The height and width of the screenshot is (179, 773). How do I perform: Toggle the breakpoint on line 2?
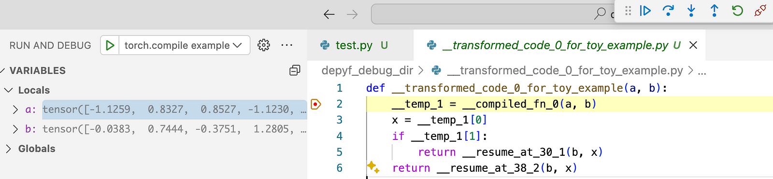click(316, 104)
